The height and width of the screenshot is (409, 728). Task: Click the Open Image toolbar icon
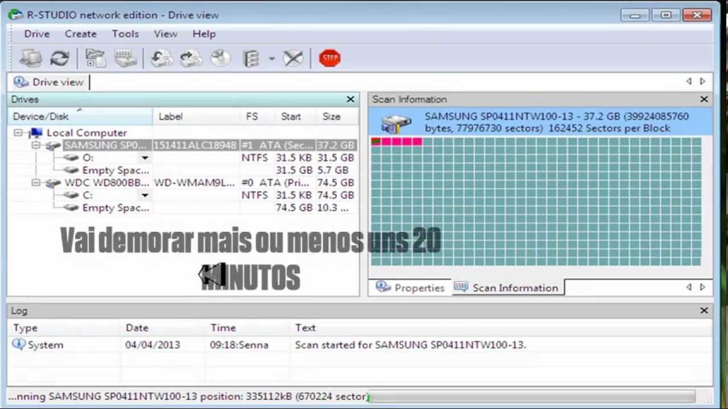tap(162, 58)
